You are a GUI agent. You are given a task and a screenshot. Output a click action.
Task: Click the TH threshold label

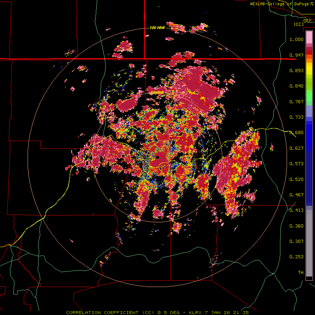point(301,273)
